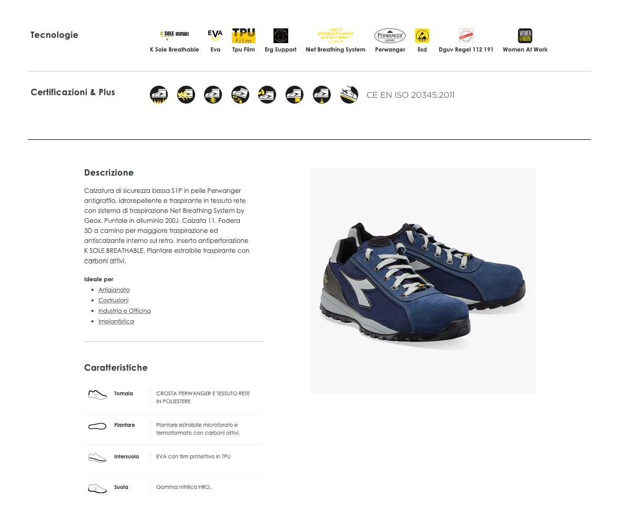
Task: Open the Tpu Film technology icon
Action: point(243,36)
